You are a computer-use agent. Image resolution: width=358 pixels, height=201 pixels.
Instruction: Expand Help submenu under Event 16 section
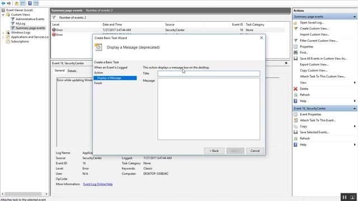click(355, 145)
